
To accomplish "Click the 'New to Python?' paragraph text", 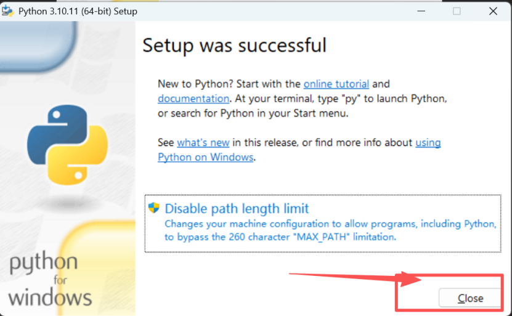I will pyautogui.click(x=302, y=99).
